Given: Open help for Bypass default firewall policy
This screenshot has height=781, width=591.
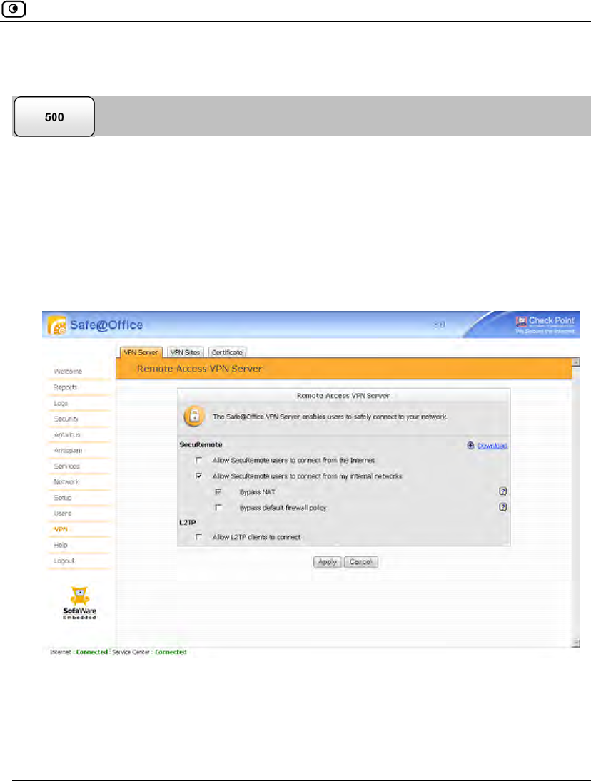Looking at the screenshot, I should click(502, 507).
